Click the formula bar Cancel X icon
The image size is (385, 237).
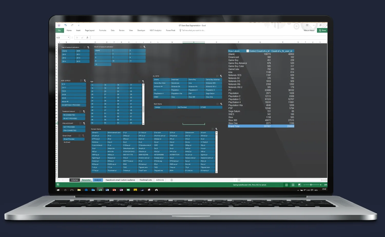tap(77, 37)
